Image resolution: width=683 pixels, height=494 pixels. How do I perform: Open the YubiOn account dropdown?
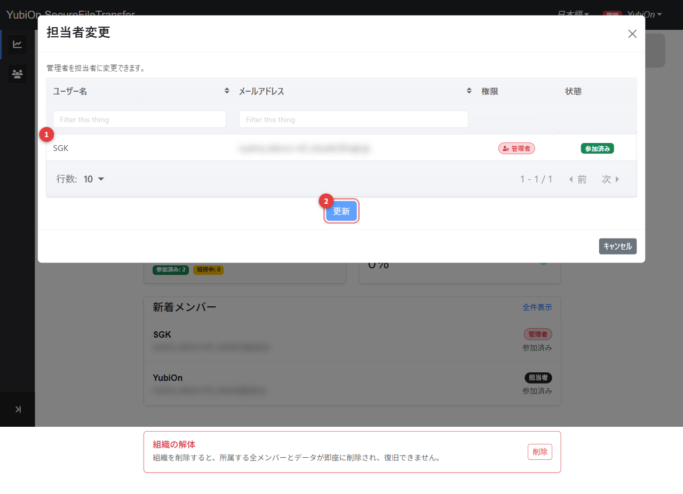(x=645, y=14)
